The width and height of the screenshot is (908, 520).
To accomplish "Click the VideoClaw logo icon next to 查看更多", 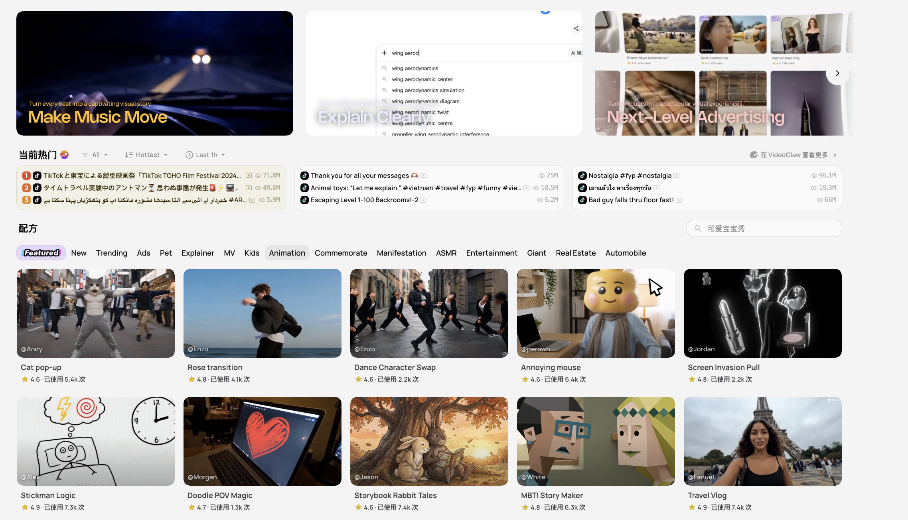I will [x=754, y=155].
